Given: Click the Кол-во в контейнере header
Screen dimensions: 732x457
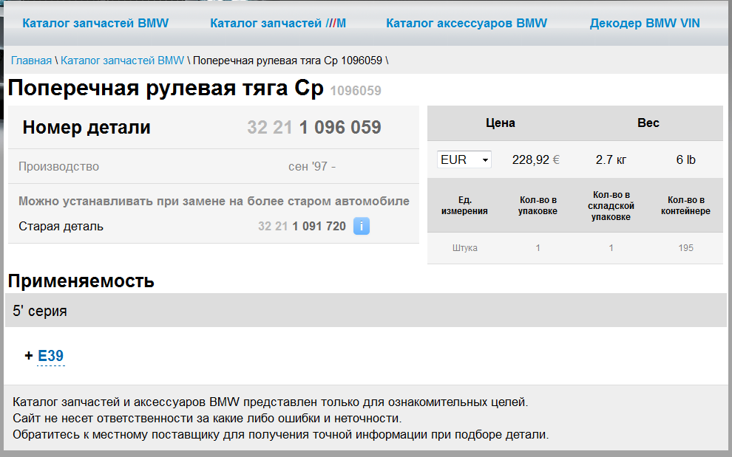Looking at the screenshot, I should pos(685,206).
